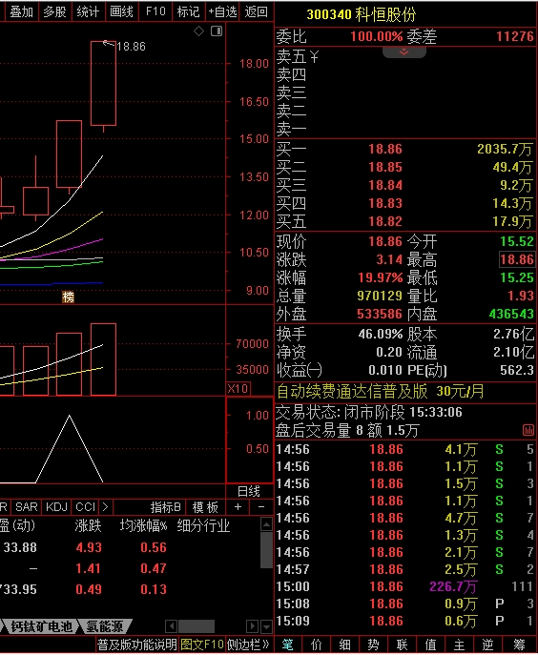
Task: Add the stock via +自选
Action: tap(222, 11)
